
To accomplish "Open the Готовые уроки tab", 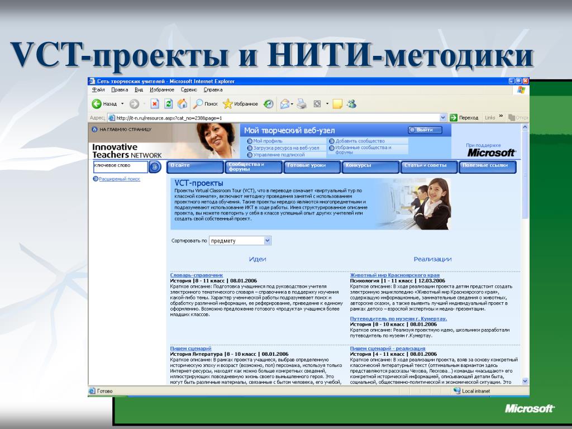I will pyautogui.click(x=312, y=167).
